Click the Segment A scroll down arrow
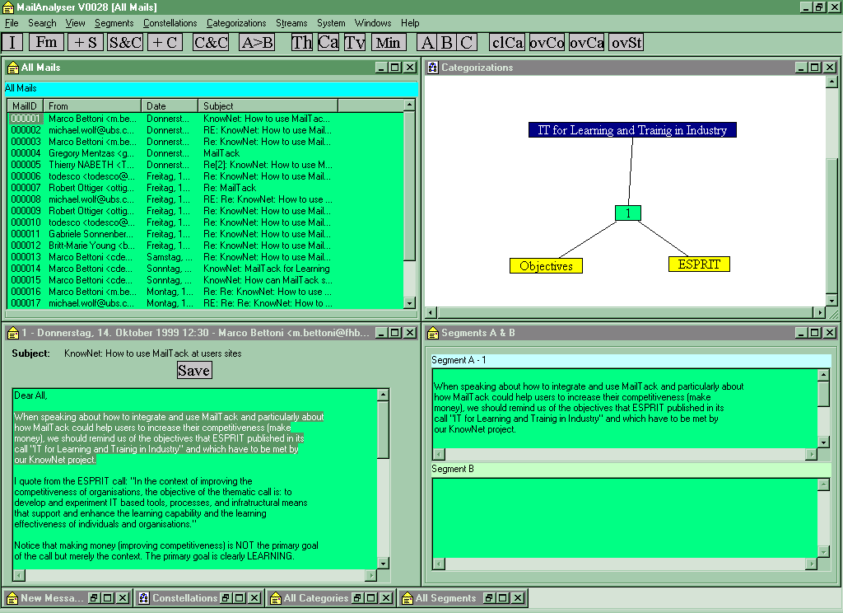This screenshot has height=613, width=843. pyautogui.click(x=823, y=442)
